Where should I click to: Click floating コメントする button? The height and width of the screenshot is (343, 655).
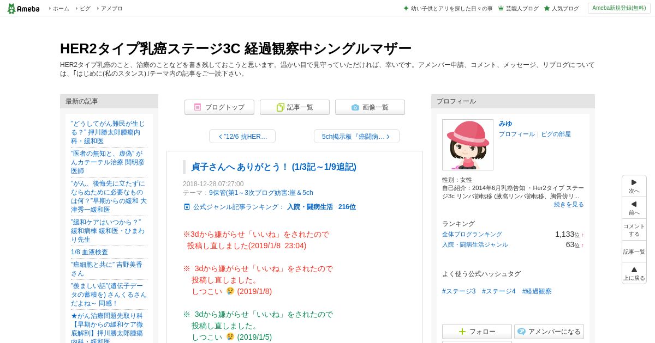pos(634,230)
